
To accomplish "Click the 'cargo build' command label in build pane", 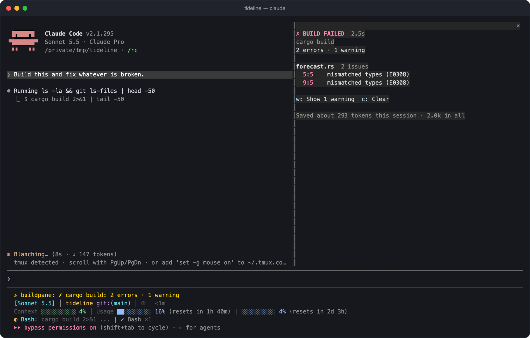I will pyautogui.click(x=315, y=42).
